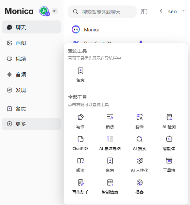Open the AI 搜索 search tool

click(140, 143)
